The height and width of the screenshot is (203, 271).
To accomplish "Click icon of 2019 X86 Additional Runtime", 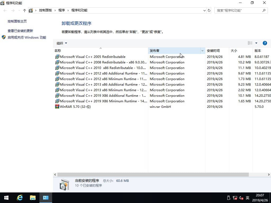I will (x=57, y=95).
